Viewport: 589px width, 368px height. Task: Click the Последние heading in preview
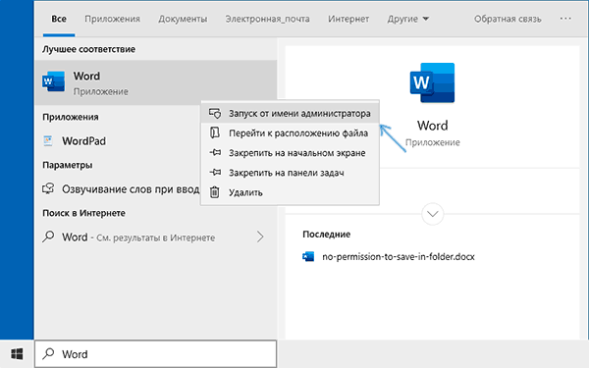(327, 234)
